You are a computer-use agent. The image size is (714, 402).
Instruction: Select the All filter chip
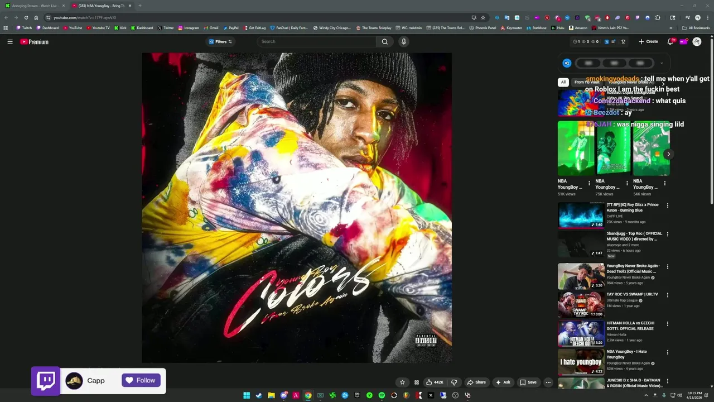(x=563, y=82)
